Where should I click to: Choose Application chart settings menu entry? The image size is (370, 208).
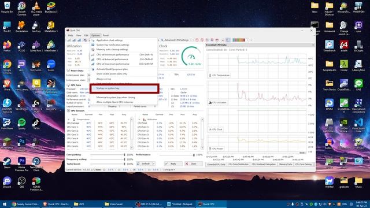pos(124,40)
